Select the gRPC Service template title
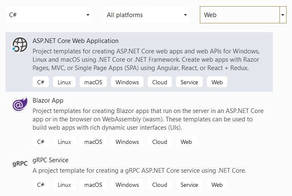This screenshot has height=196, width=292. tap(50, 160)
